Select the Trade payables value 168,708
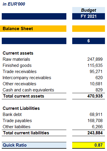 point(95,121)
